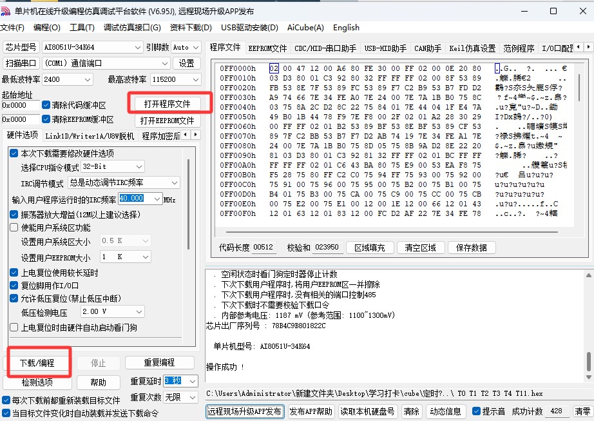594x421 pixels.
Task: Click 读取本机硬盘号 button
Action: [x=367, y=411]
